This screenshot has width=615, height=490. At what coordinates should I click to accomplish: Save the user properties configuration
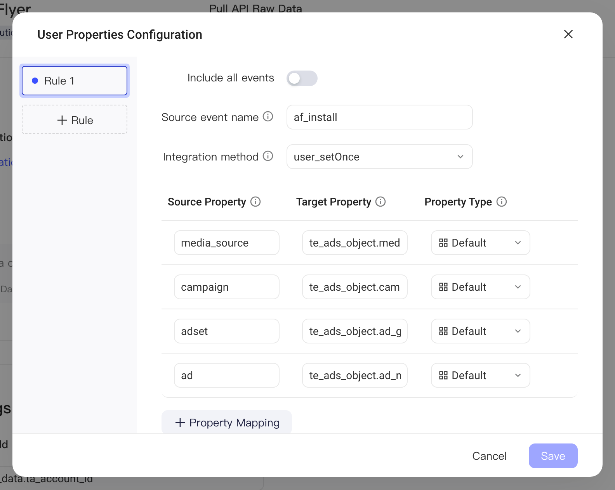553,456
